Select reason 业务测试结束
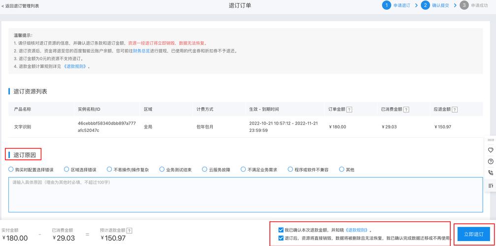 click(162, 169)
